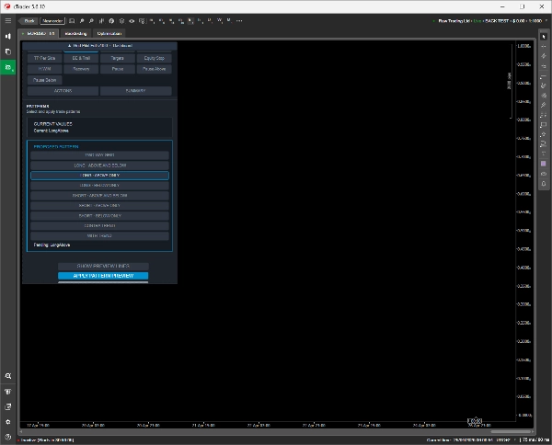Screen dimensions: 552x445
Task: Open the purple drawing color swatch
Action: (x=544, y=164)
